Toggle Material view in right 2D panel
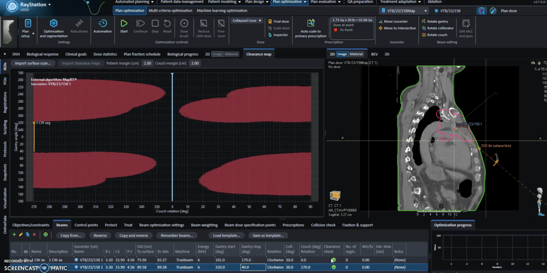The image size is (547, 273). click(356, 54)
